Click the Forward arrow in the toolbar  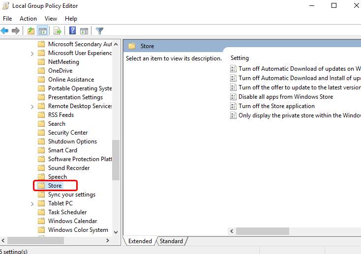[16, 30]
